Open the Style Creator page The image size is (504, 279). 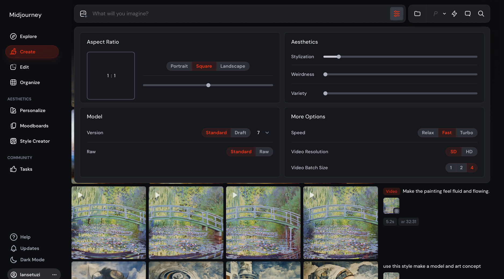pyautogui.click(x=32, y=141)
